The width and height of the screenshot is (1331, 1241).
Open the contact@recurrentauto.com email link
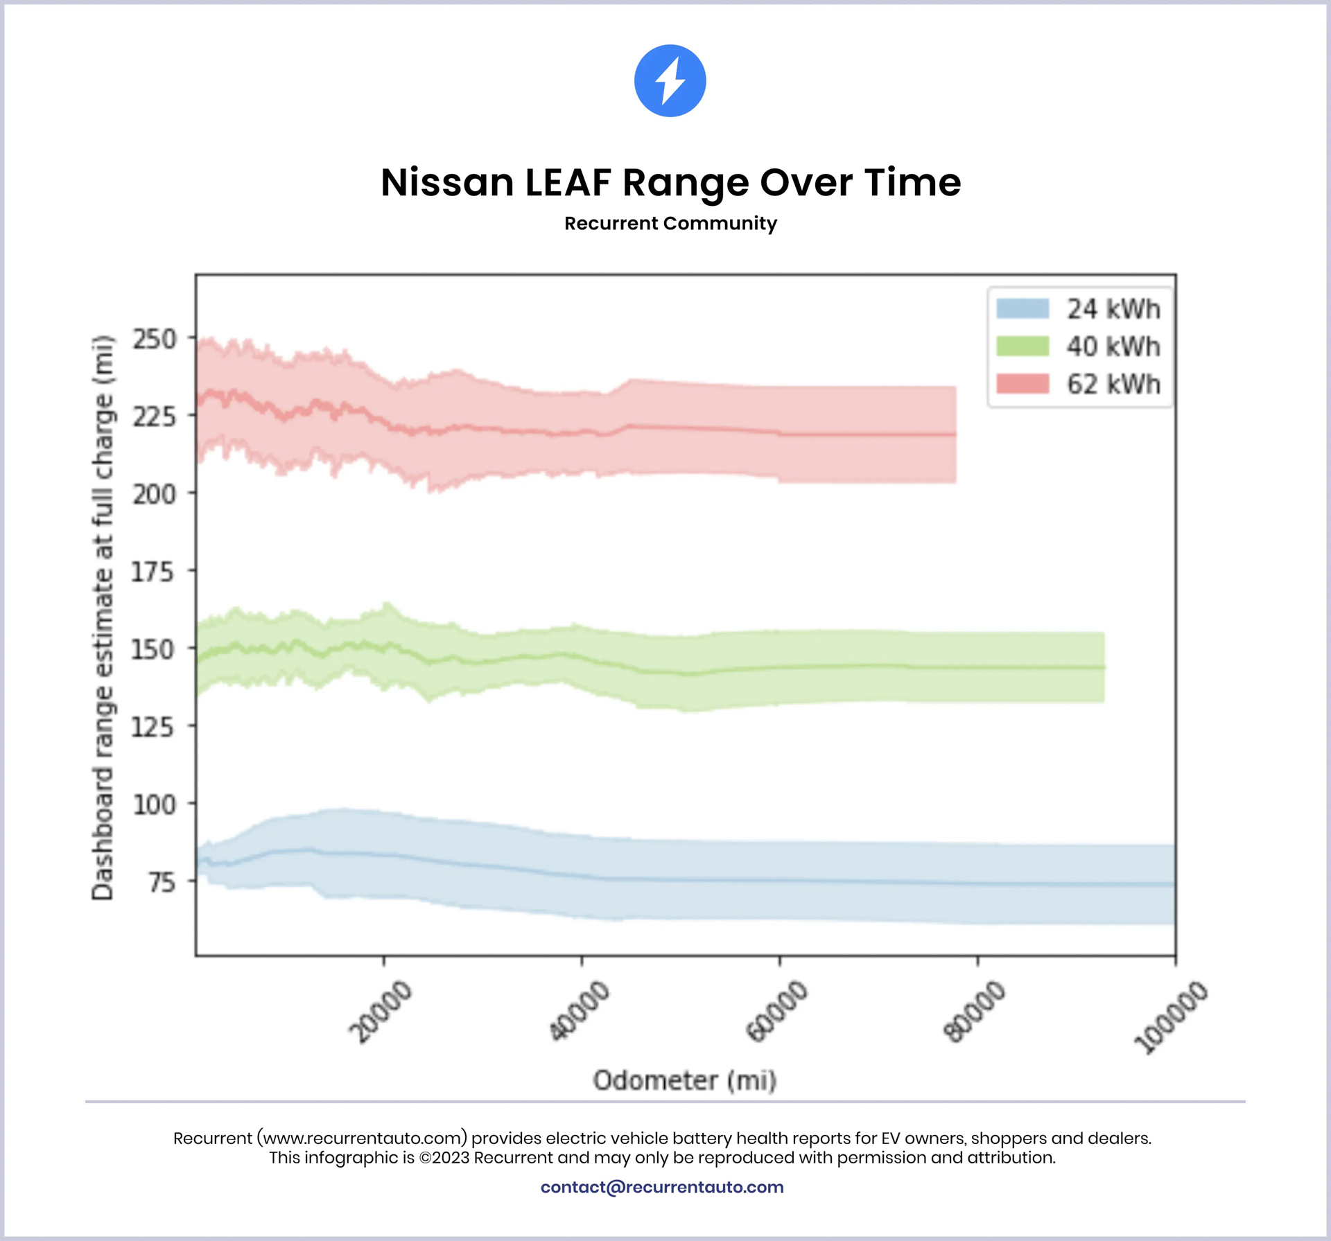point(662,1187)
